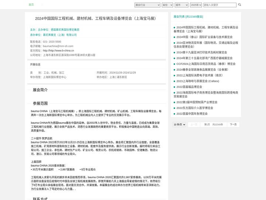Open 2022首届中国年鱼博览会 item
Viewport: 266px width, 200px height.
(192, 114)
